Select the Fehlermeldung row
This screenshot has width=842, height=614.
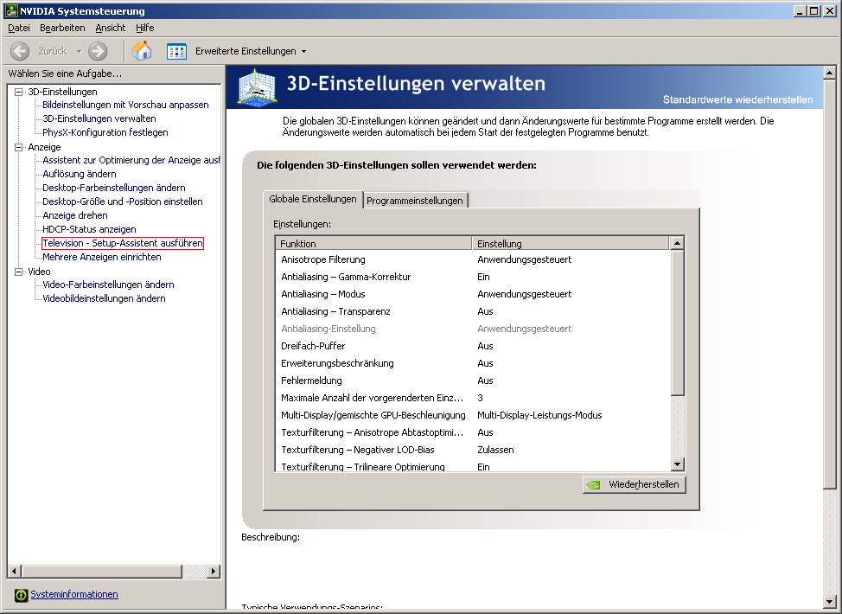[x=473, y=381]
